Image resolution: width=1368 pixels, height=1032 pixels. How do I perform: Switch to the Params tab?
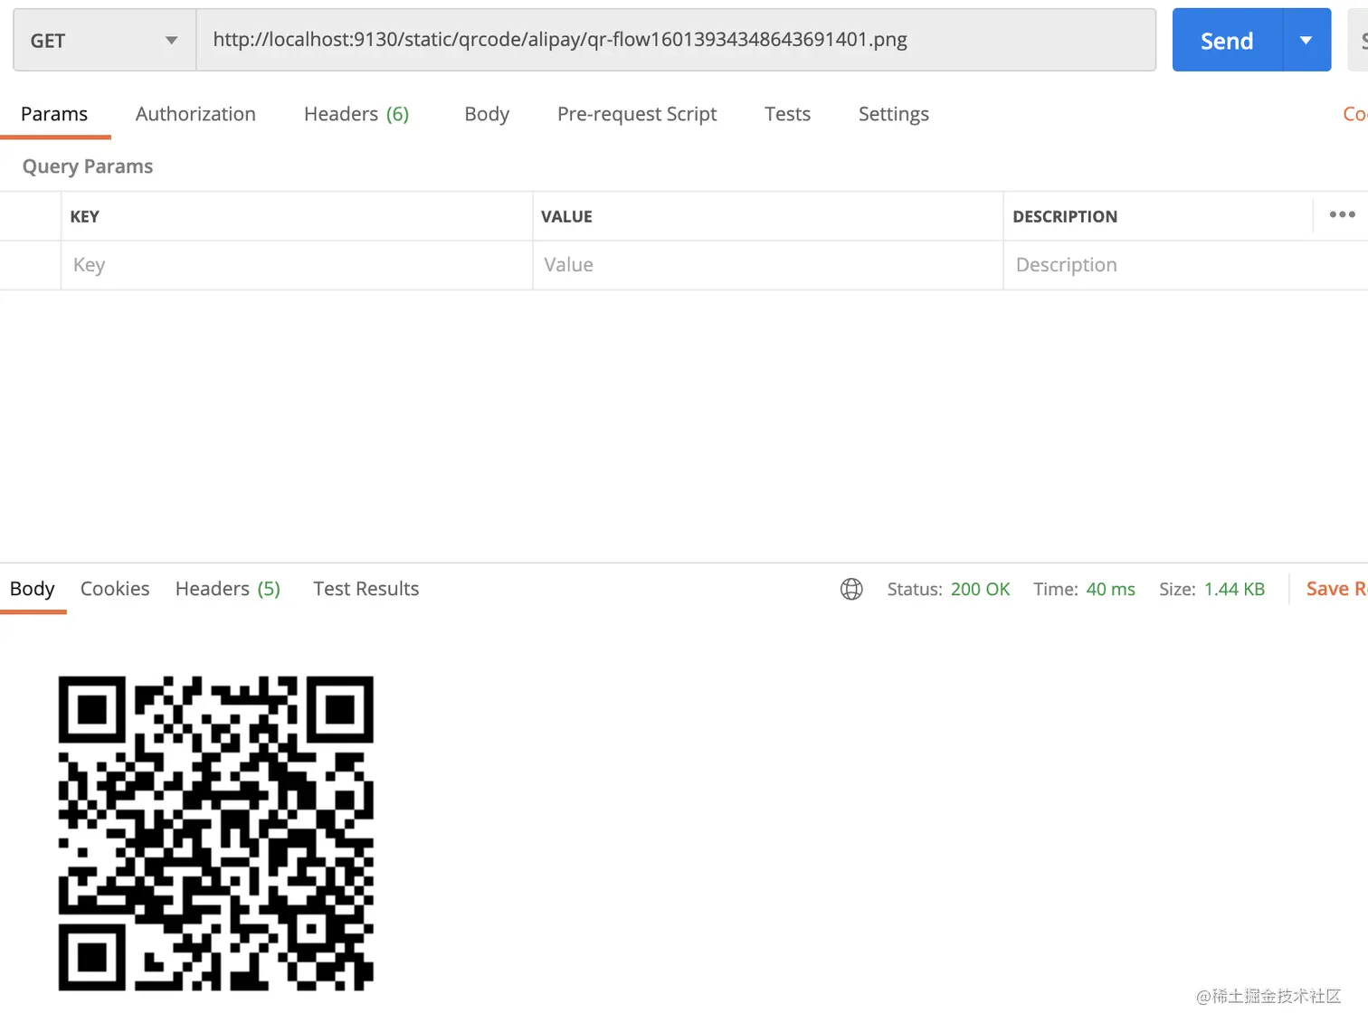click(x=54, y=114)
